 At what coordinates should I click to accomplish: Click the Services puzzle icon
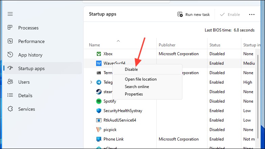click(10, 109)
